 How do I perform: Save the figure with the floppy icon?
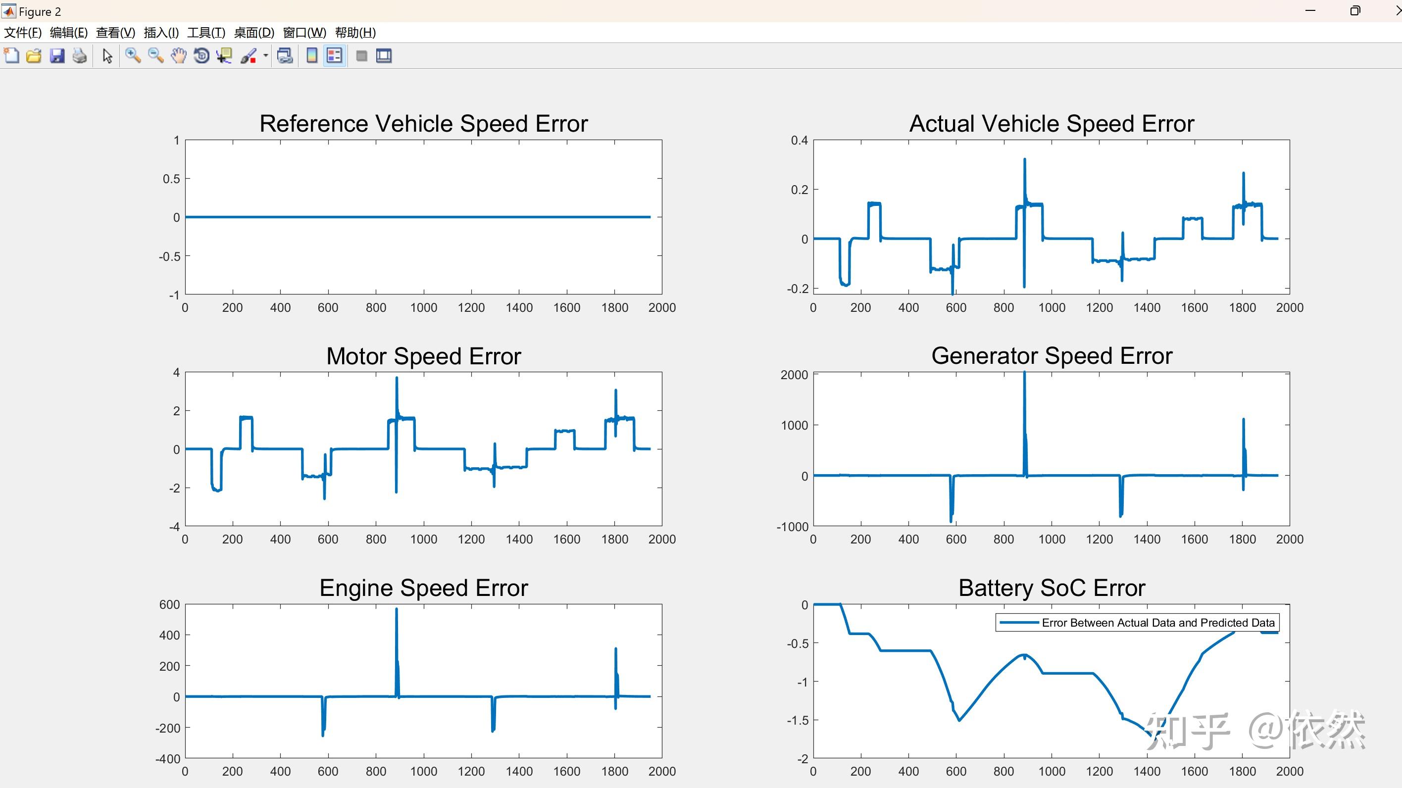tap(57, 55)
